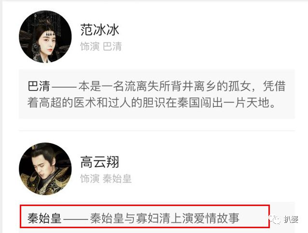308x233 pixels.
Task: Click the role name 巴清 under 范冰冰
Action: (x=112, y=47)
